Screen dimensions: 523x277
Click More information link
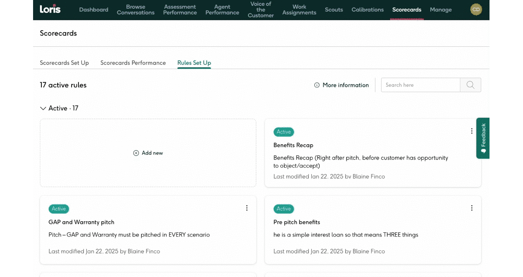346,85
